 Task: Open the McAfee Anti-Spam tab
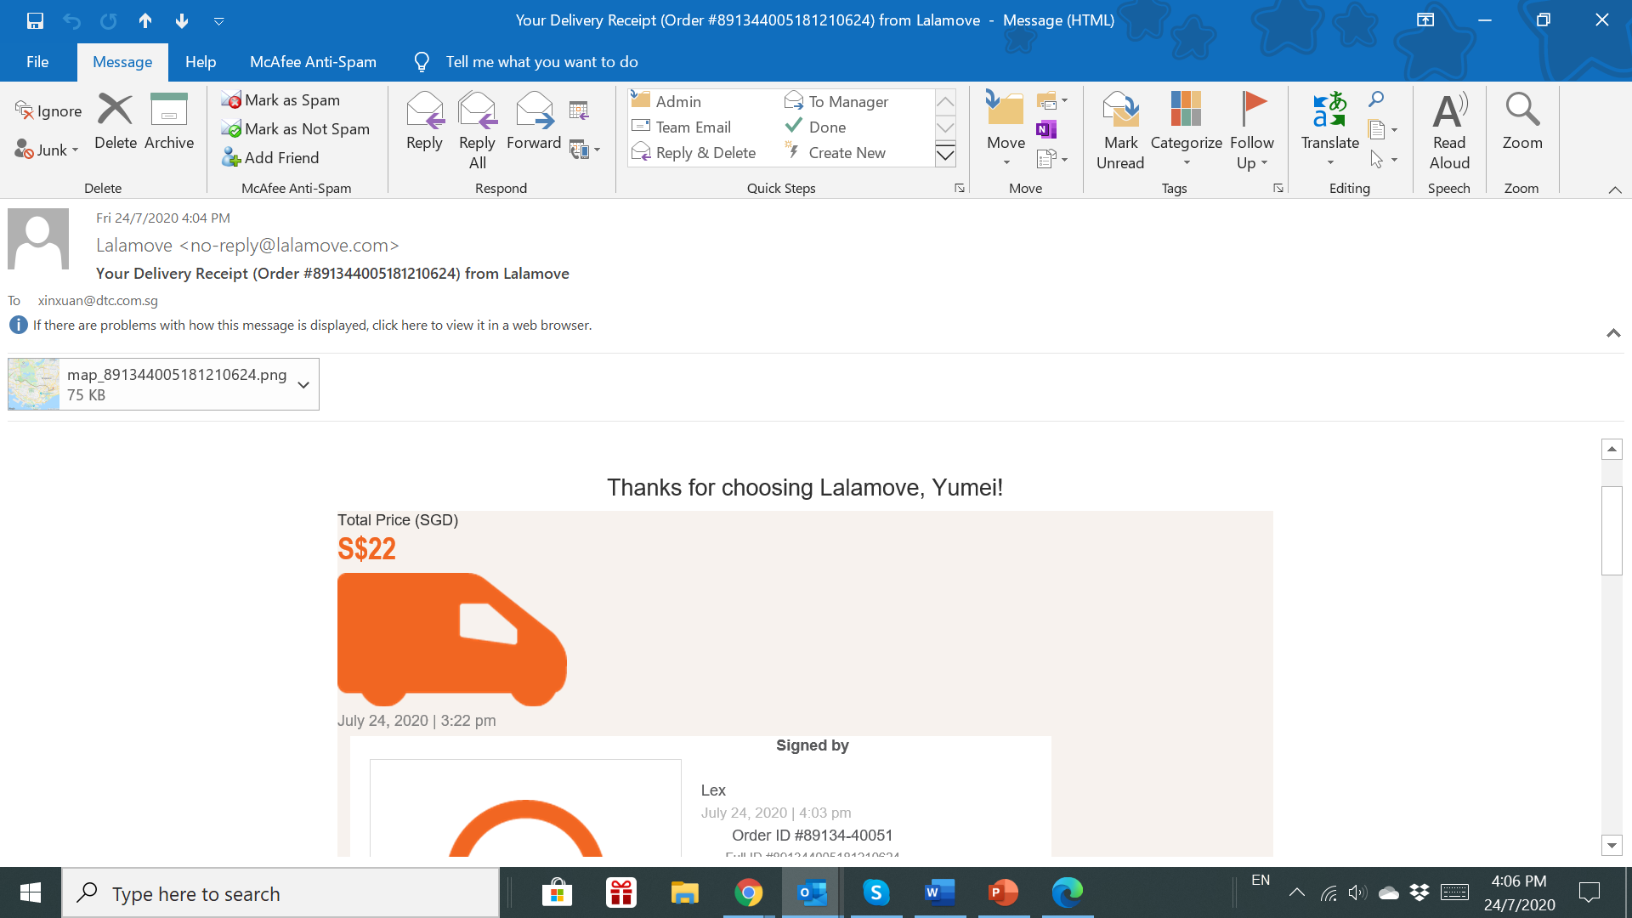coord(313,62)
